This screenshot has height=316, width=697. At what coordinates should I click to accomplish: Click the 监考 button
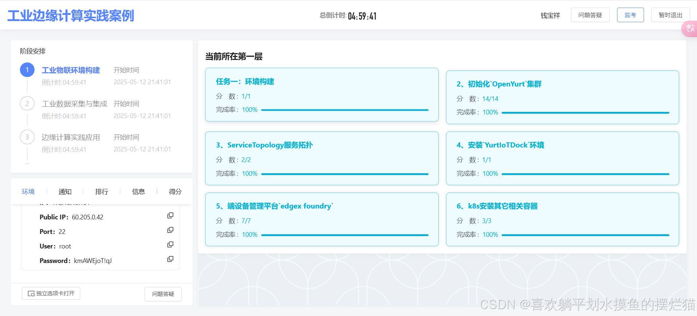pos(630,15)
